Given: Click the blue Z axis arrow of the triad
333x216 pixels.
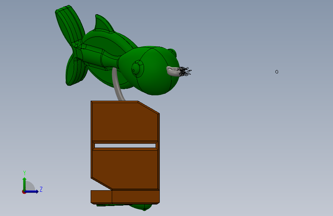Looking at the screenshot, I should coord(32,191).
